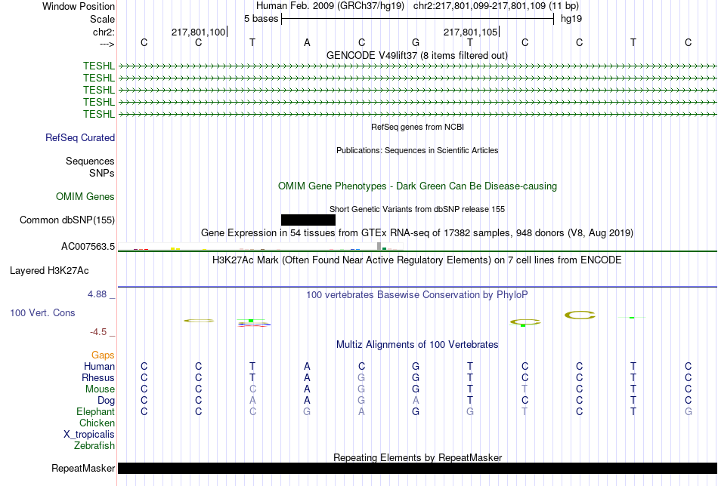Open the RepeatMasker track label
This screenshot has height=486, width=718.
pos(83,468)
